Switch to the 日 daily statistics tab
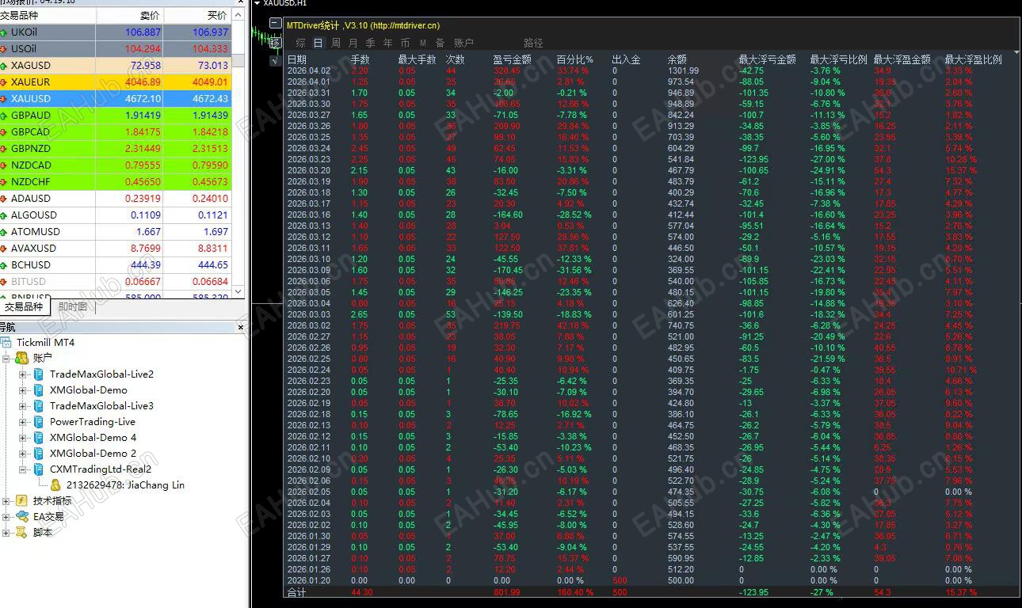This screenshot has width=1022, height=608. (x=318, y=43)
